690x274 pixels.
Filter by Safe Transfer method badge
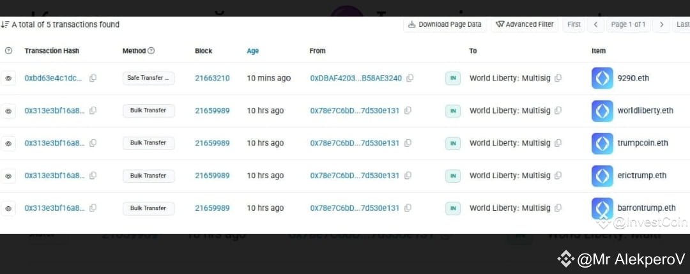tap(148, 79)
